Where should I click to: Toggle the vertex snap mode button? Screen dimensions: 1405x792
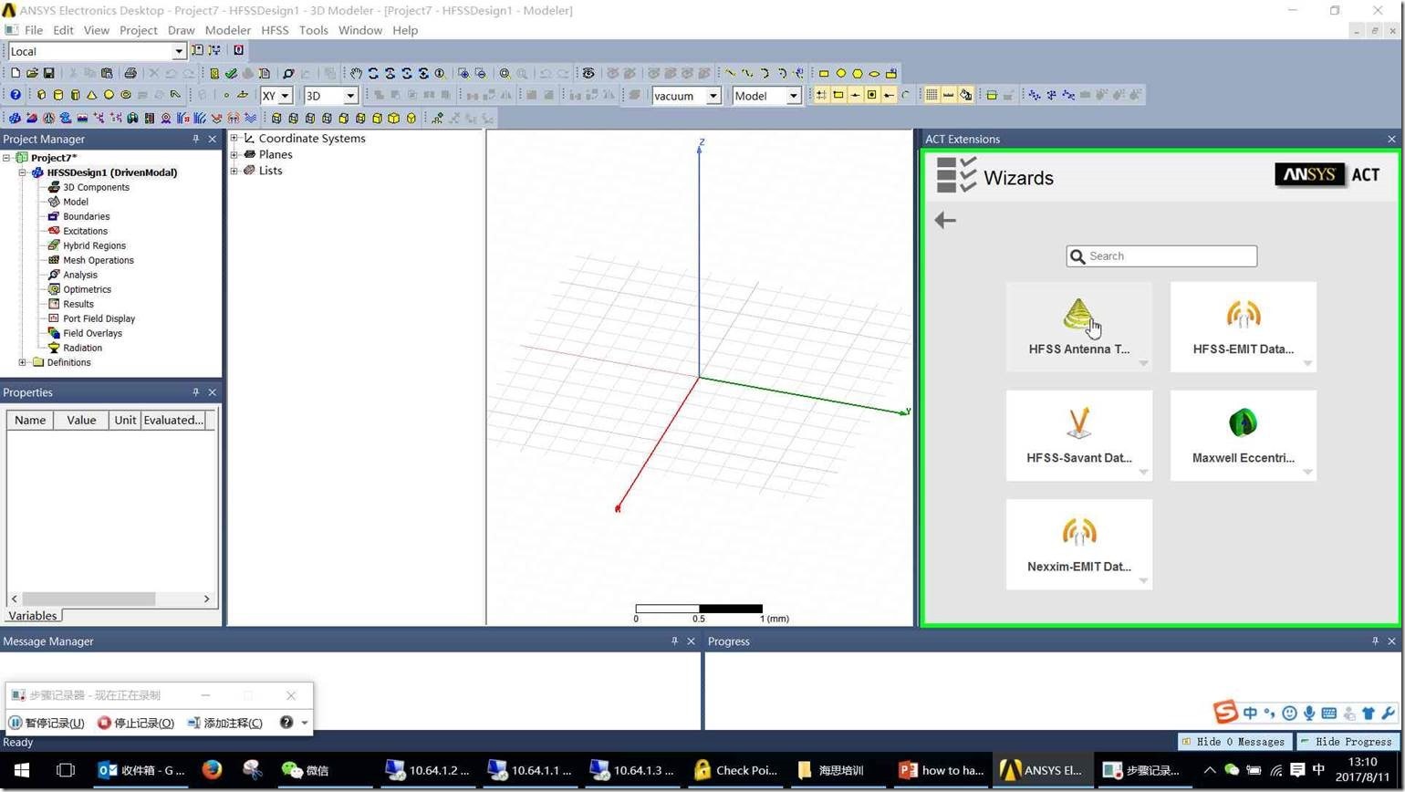pyautogui.click(x=838, y=95)
